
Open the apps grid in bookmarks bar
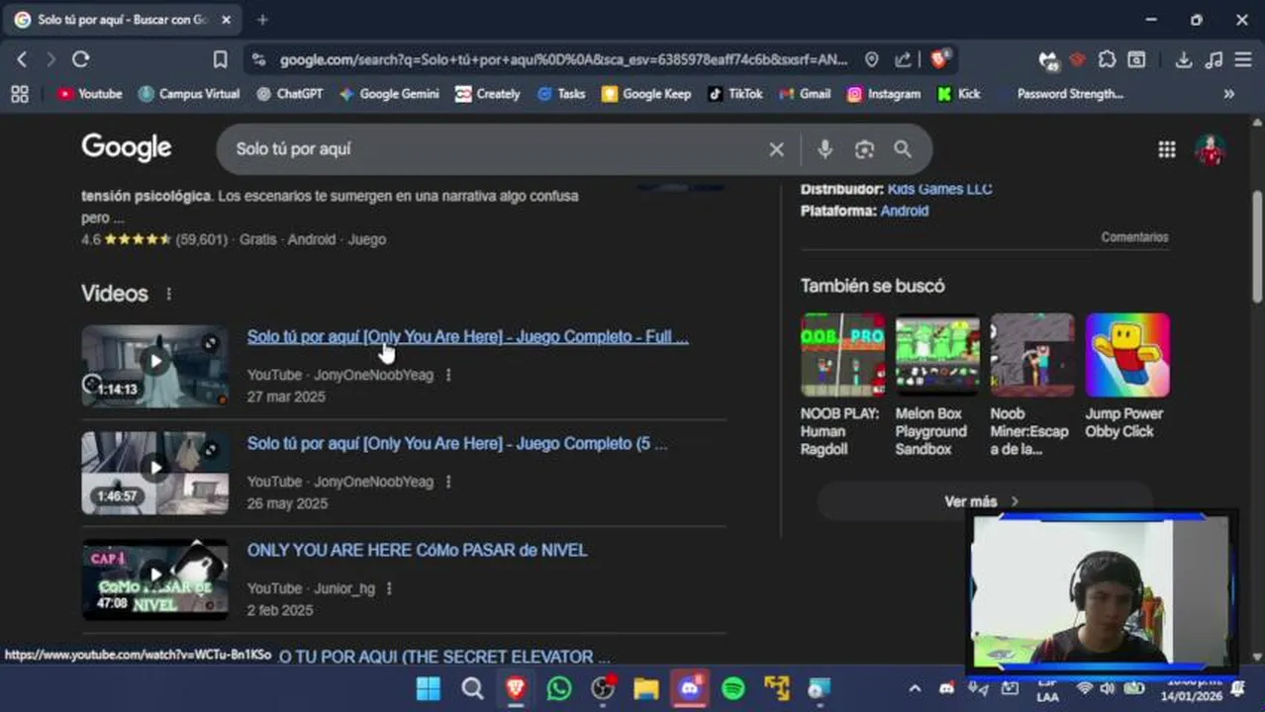coord(19,94)
